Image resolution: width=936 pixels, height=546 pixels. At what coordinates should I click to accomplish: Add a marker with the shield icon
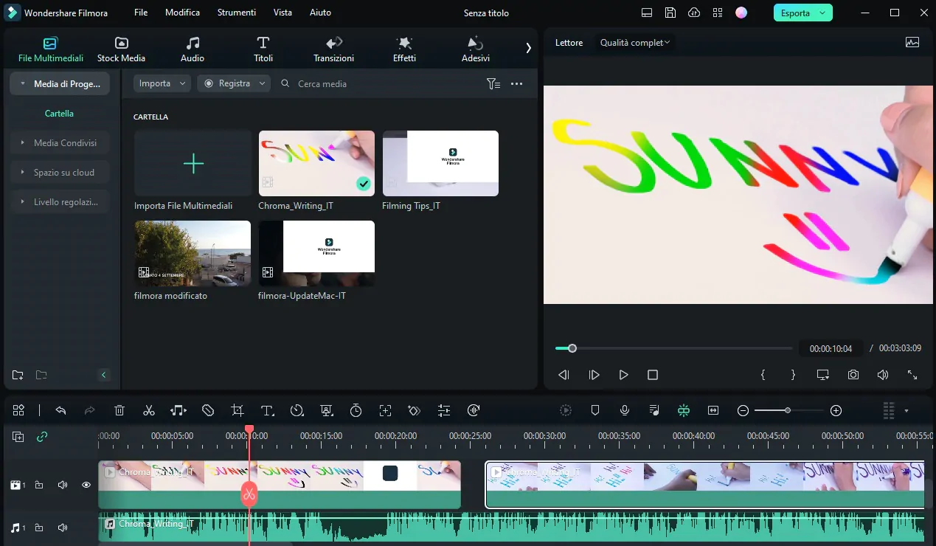(595, 410)
